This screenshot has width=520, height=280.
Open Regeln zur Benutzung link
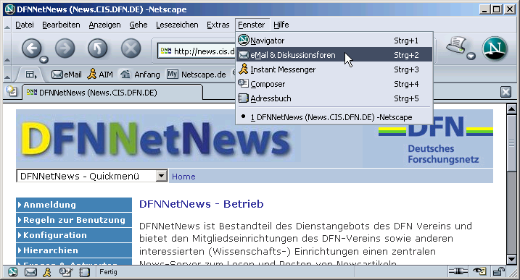[x=74, y=220]
